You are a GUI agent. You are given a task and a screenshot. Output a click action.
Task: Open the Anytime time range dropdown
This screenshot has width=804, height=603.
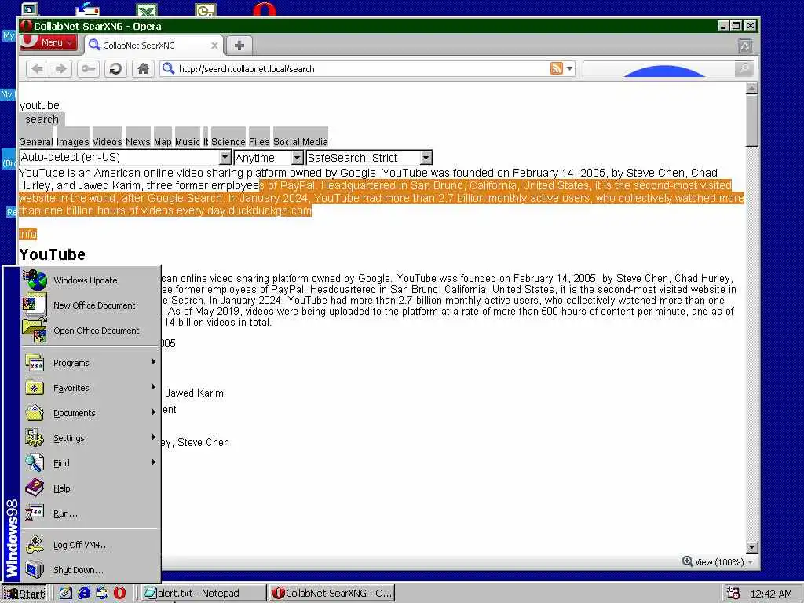[x=269, y=157]
